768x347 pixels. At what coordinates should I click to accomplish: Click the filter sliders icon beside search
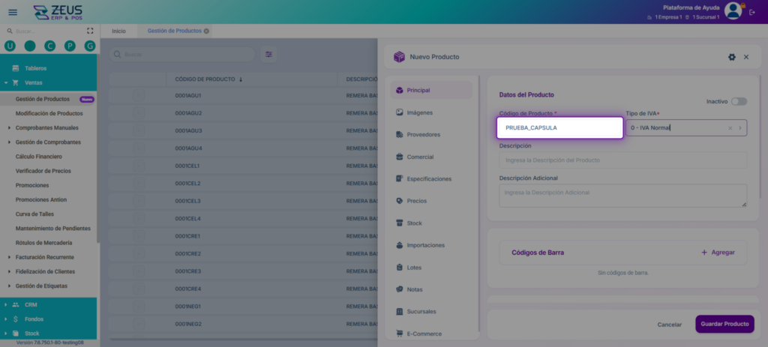pyautogui.click(x=269, y=54)
